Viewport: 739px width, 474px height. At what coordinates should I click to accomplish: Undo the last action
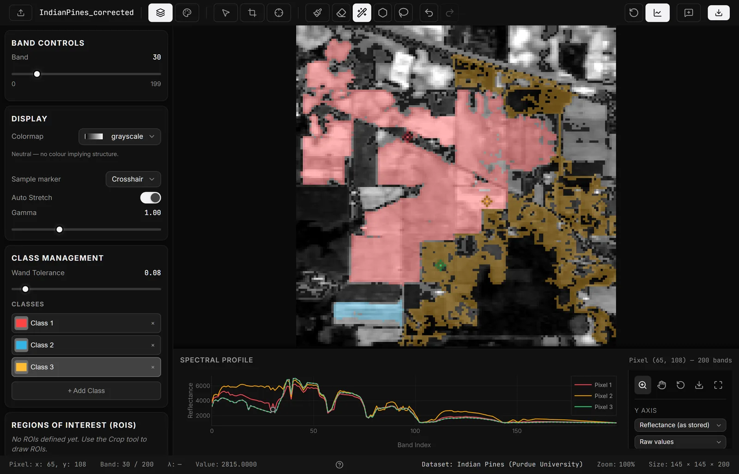click(x=429, y=13)
